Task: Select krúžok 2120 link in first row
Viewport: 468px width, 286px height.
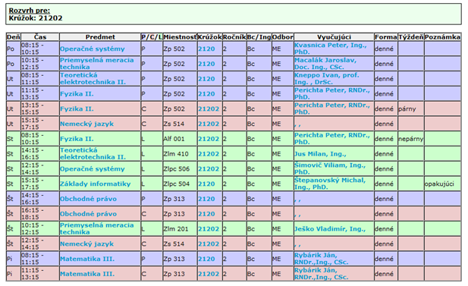Action: (x=206, y=49)
